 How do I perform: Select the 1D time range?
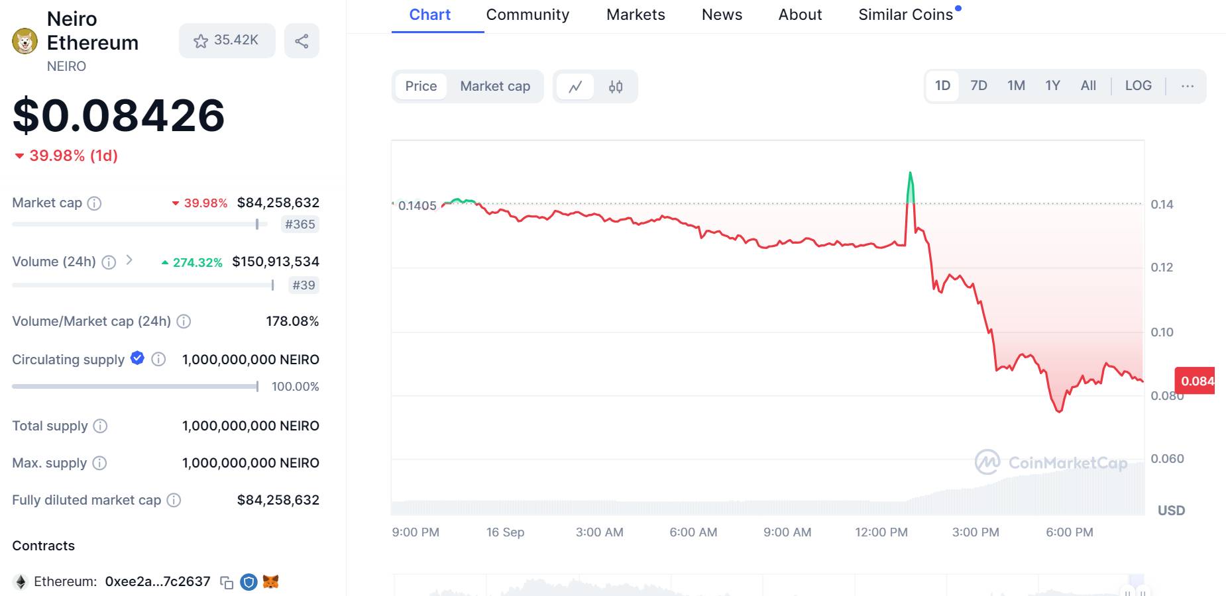[x=942, y=86]
